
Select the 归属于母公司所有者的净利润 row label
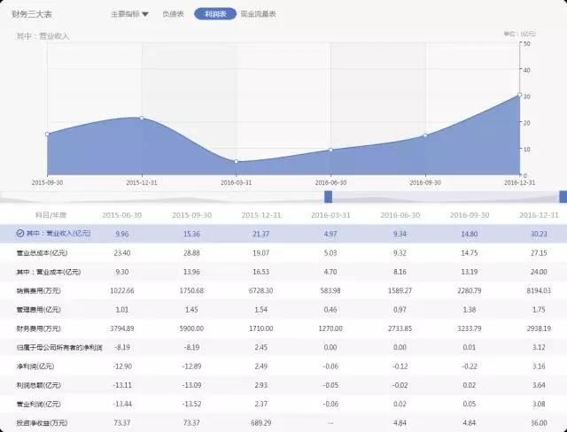pyautogui.click(x=59, y=348)
